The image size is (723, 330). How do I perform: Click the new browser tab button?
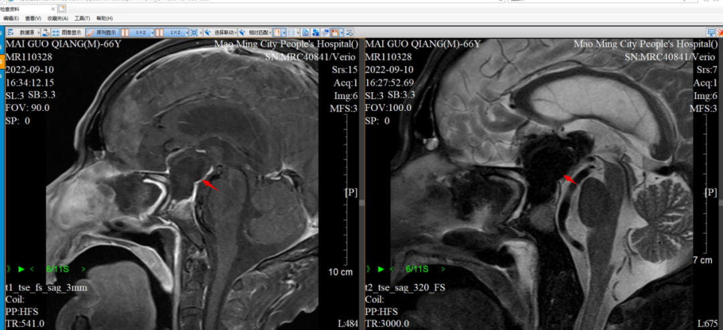62,9
